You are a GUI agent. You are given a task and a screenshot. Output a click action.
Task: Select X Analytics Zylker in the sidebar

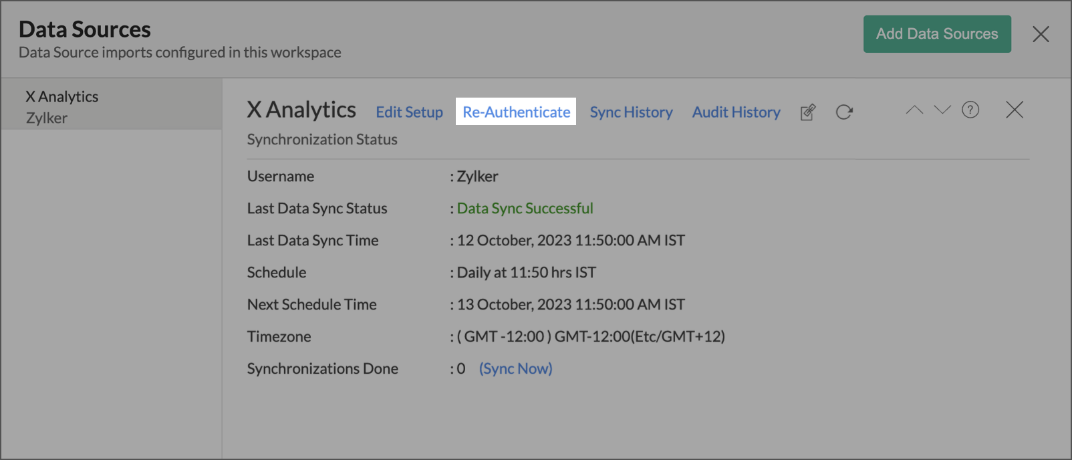tap(112, 104)
